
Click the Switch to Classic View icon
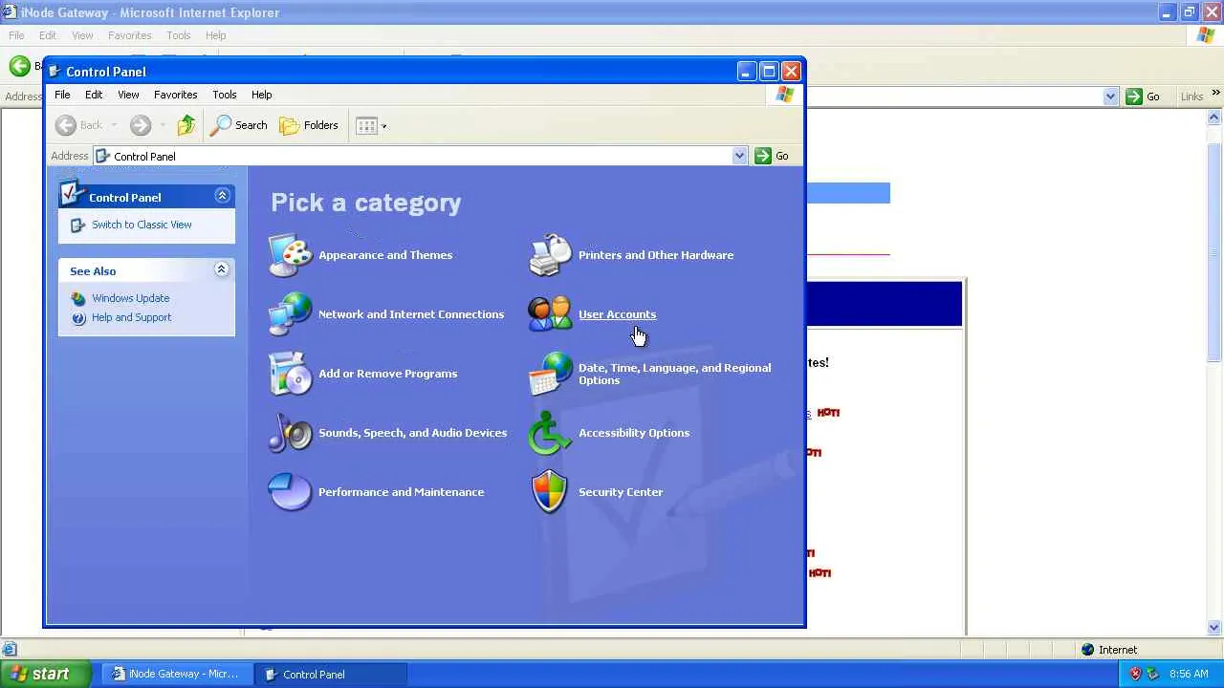(x=78, y=226)
